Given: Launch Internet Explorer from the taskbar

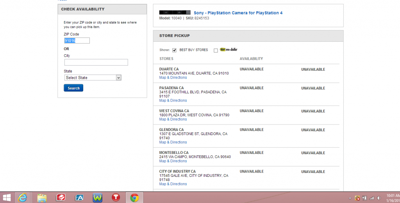Looking at the screenshot, I should pos(23,198).
